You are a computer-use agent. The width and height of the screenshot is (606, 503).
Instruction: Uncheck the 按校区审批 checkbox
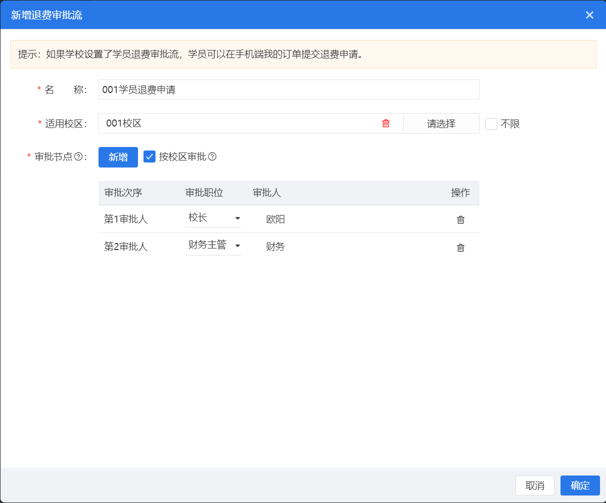point(149,157)
